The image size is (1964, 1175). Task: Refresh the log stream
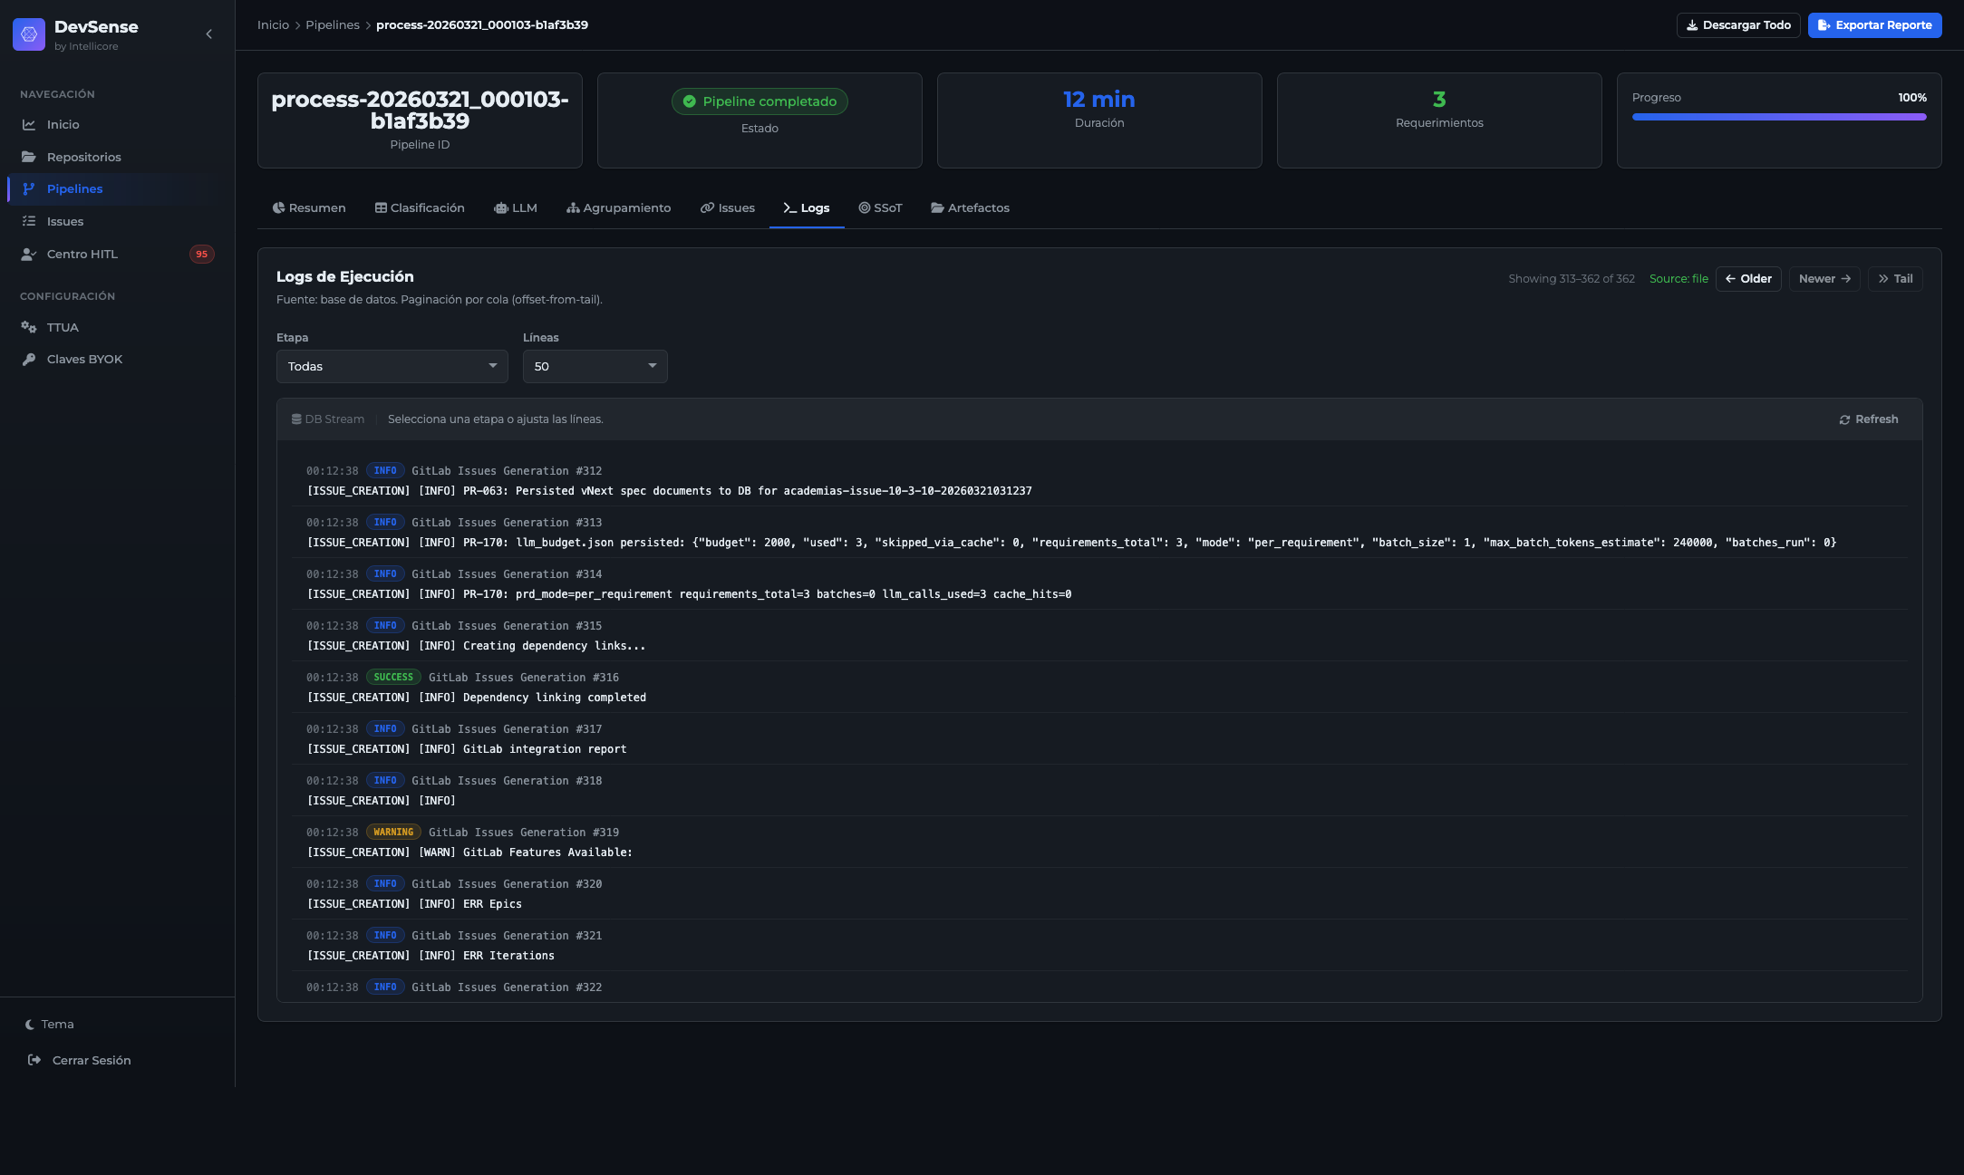coord(1868,419)
